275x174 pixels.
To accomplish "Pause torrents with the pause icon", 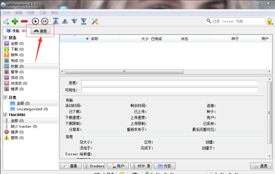I will coord(45,21).
